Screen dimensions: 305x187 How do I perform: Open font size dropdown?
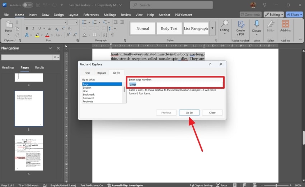(76, 22)
